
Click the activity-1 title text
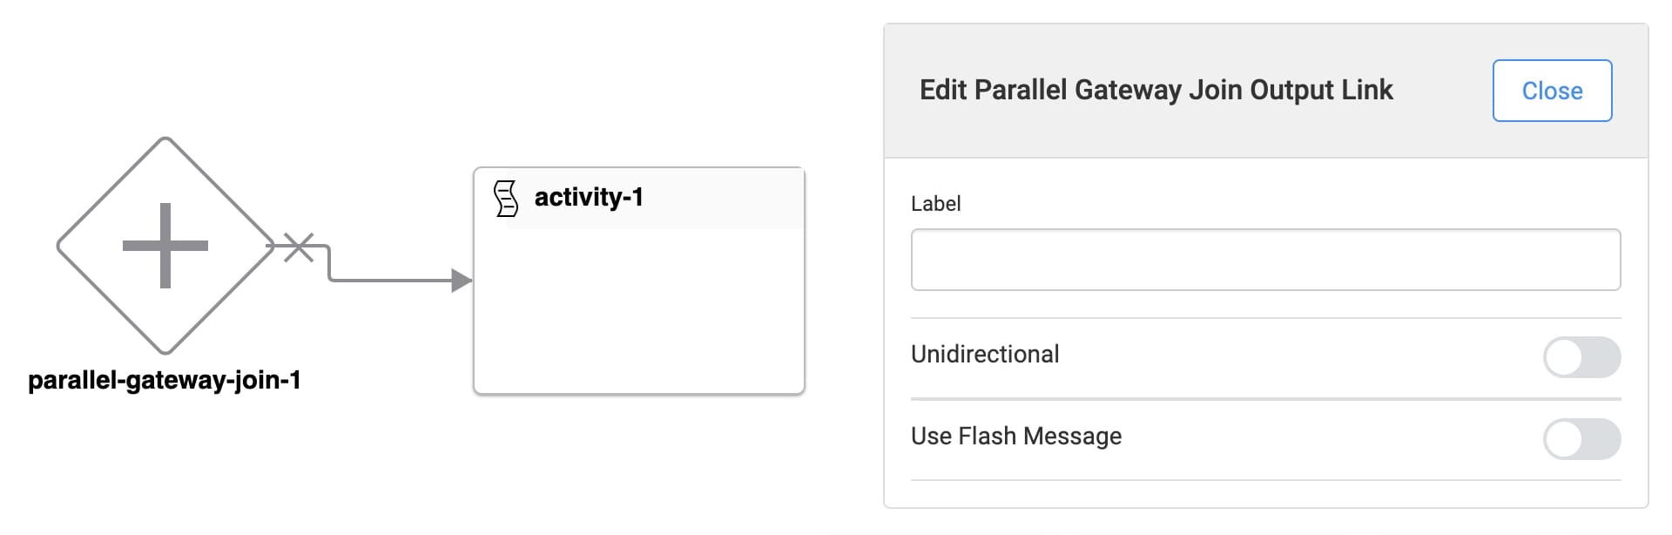point(589,197)
